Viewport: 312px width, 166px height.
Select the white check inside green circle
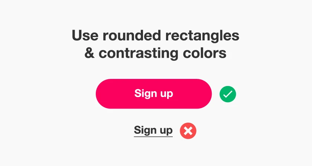228,94
